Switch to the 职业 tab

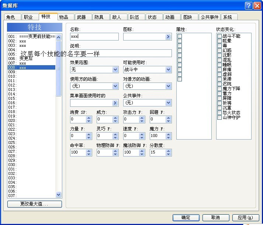coord(30,17)
